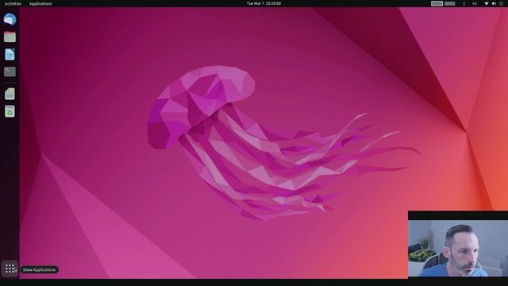
Task: Click the Wi-Fi network icon in top bar
Action: click(487, 3)
